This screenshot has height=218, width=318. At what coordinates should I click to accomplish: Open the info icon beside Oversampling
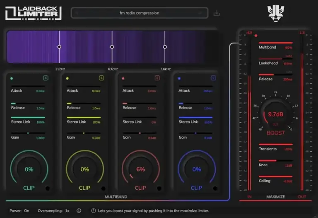coord(79,211)
